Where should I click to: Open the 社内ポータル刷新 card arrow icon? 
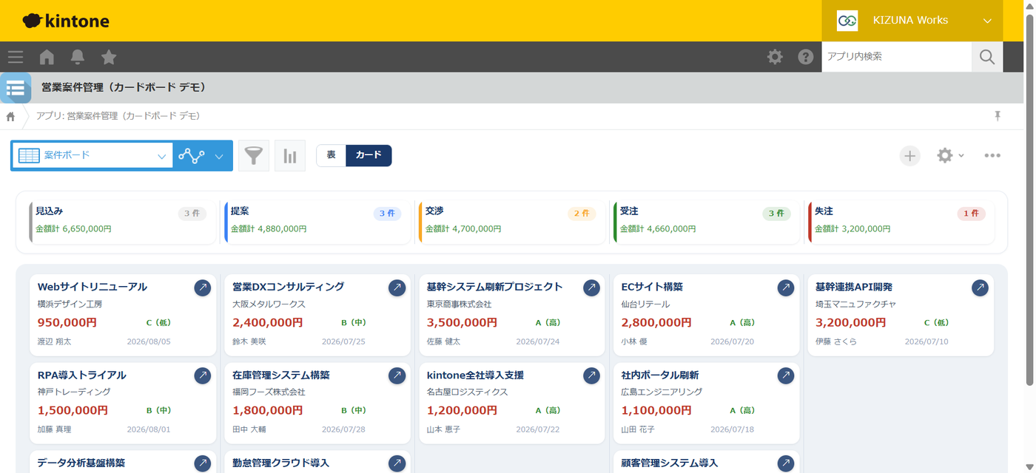[x=787, y=376]
